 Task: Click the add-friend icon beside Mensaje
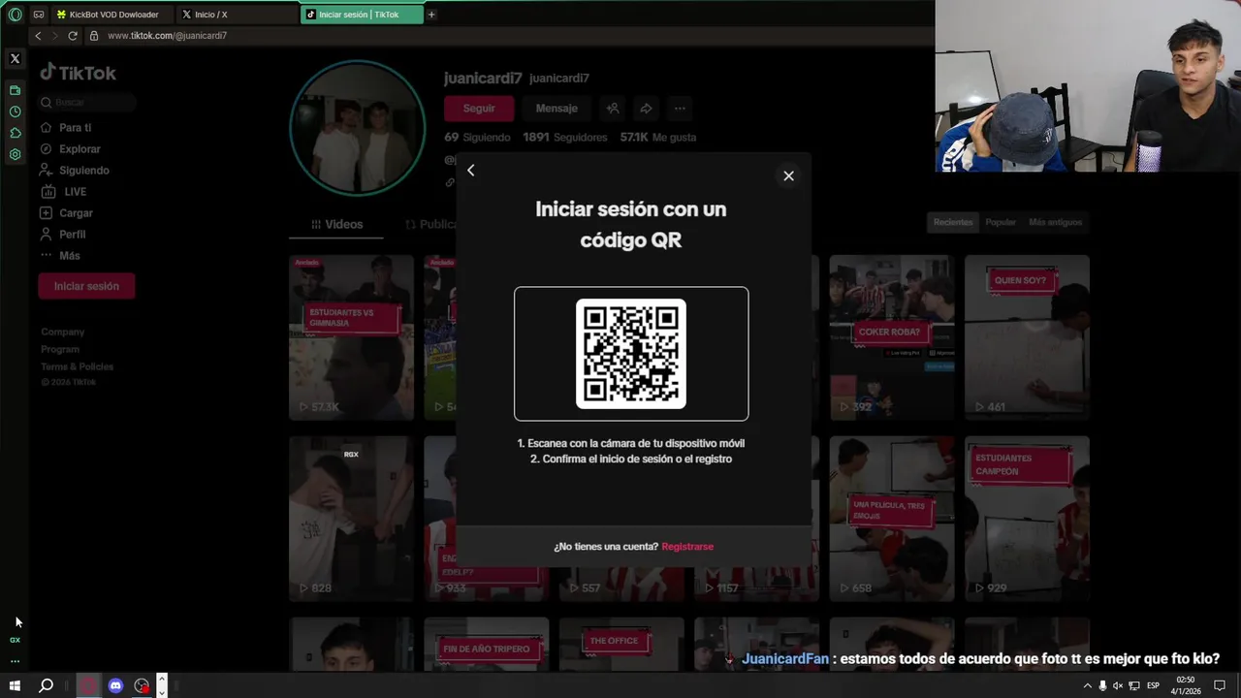pyautogui.click(x=613, y=109)
